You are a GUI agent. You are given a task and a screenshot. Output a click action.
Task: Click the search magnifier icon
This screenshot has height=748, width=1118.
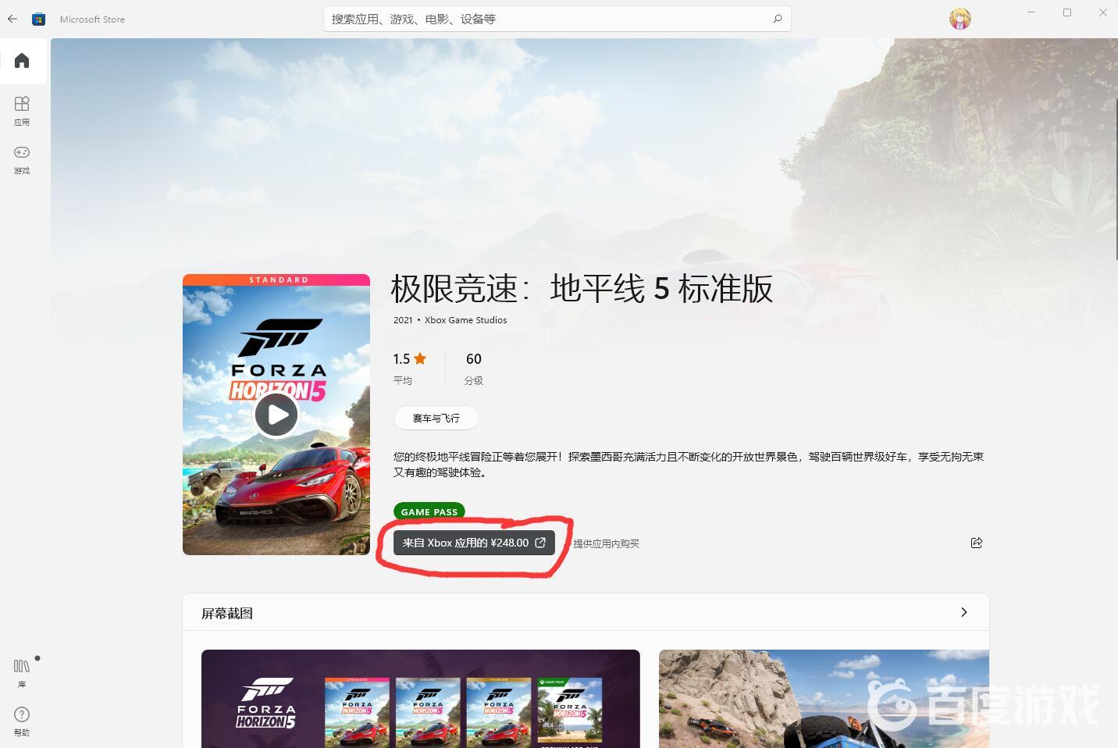pos(777,19)
